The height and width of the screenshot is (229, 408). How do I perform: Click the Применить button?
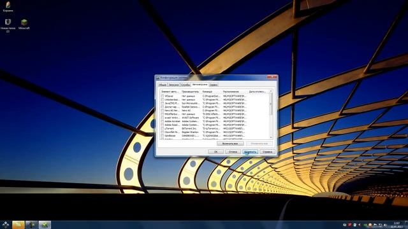pyautogui.click(x=250, y=151)
